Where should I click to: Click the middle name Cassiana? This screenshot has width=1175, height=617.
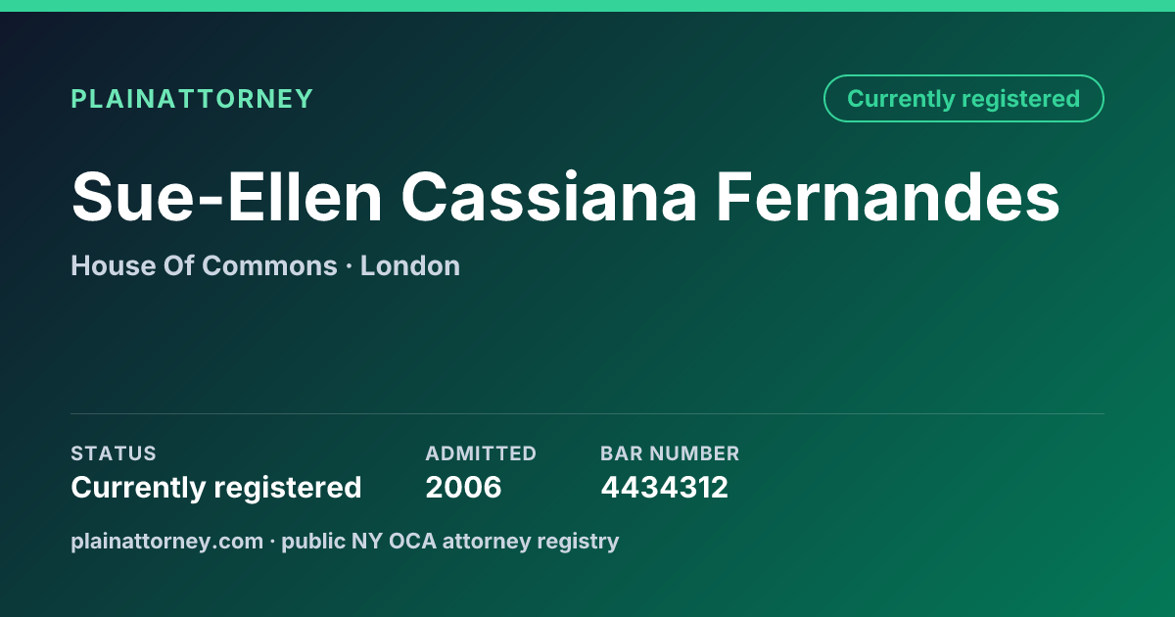[x=548, y=197]
